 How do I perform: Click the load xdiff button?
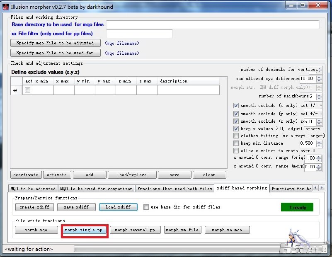(x=118, y=207)
